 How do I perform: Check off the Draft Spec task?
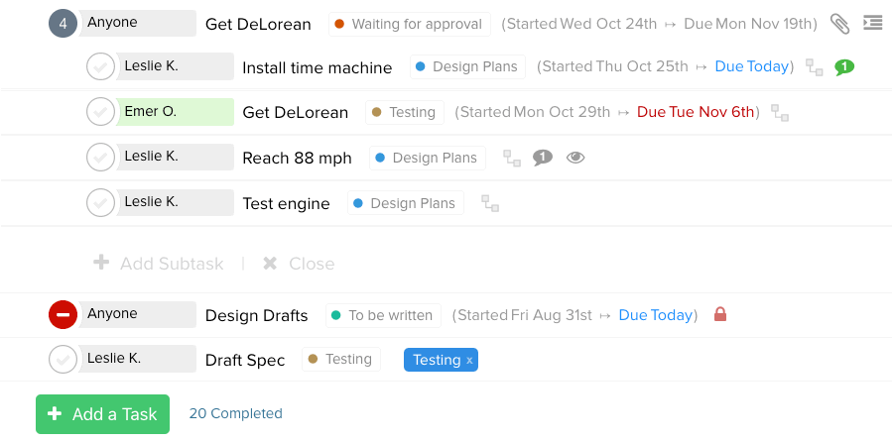(x=63, y=359)
